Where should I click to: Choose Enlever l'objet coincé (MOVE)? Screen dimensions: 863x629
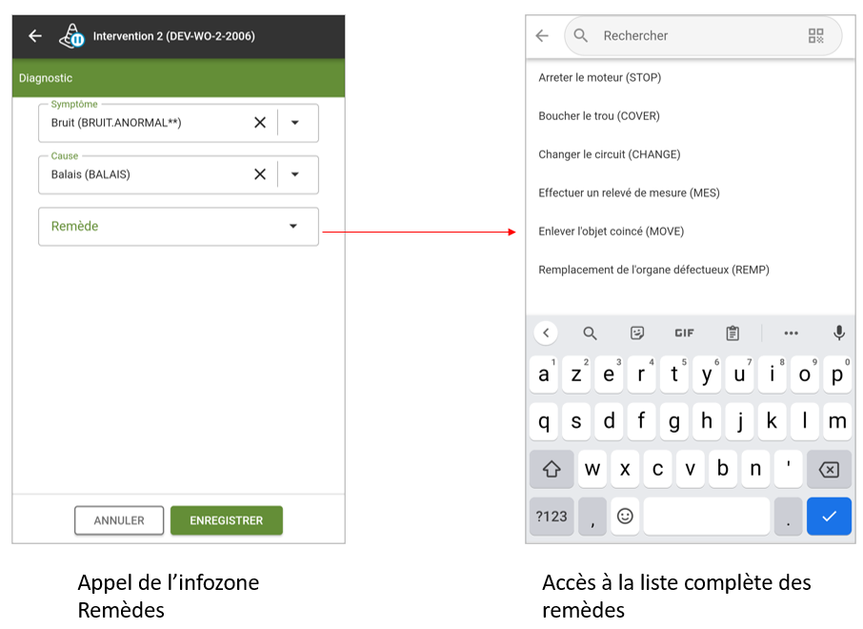[x=611, y=232]
